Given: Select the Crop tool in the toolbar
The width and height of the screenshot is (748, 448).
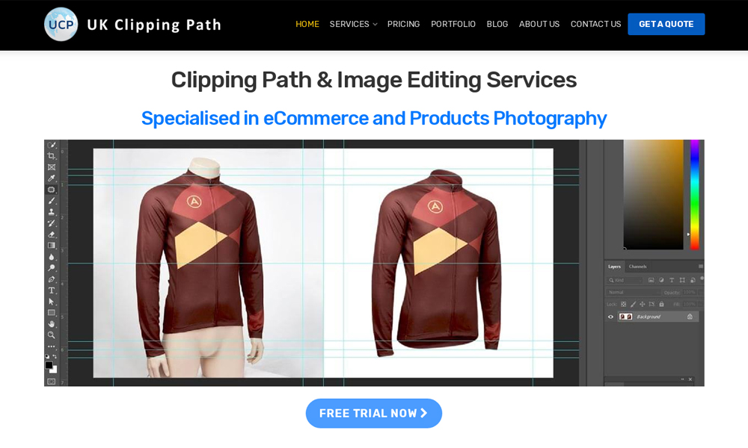Looking at the screenshot, I should tap(52, 156).
